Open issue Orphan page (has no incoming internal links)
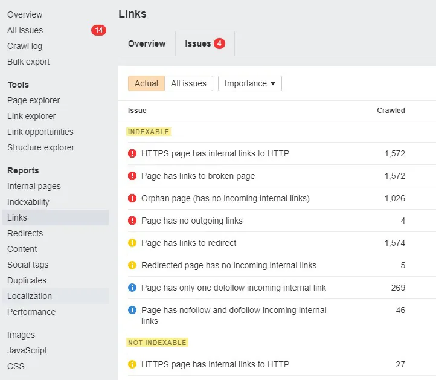Viewport: 436px width, 380px height. pos(225,198)
